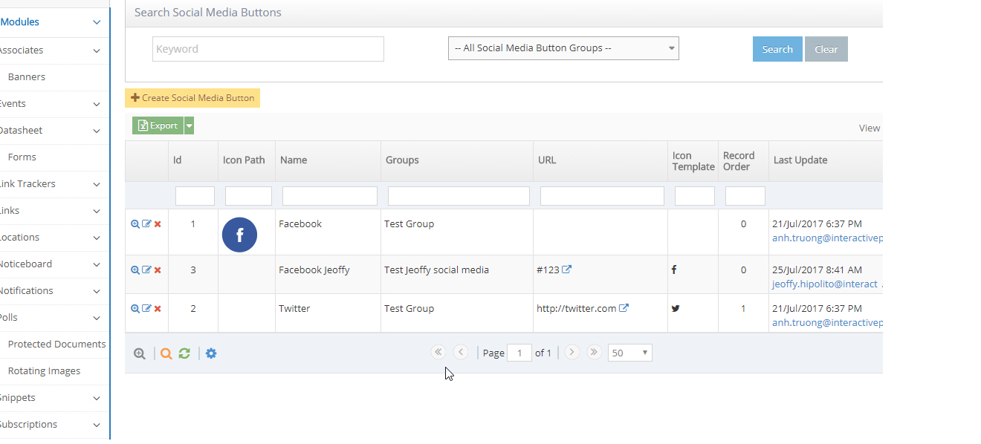Viewport: 981px width, 444px height.
Task: Click the zoom icon in the grid footer
Action: (139, 353)
